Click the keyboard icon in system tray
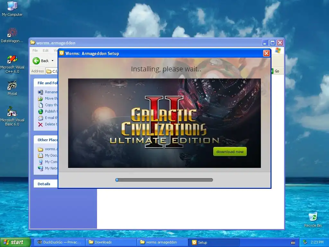This screenshot has width=329, height=247. click(293, 242)
